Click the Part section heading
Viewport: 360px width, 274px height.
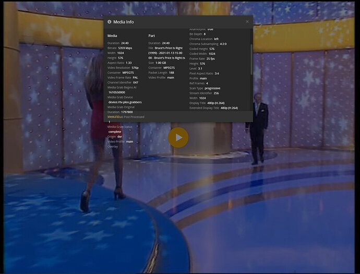tap(151, 35)
